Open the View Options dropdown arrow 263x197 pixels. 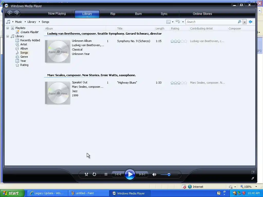click(183, 22)
